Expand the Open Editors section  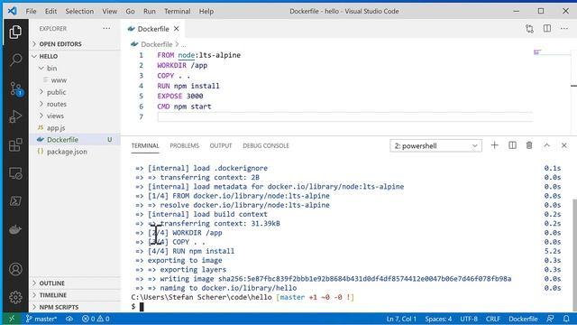(75, 44)
